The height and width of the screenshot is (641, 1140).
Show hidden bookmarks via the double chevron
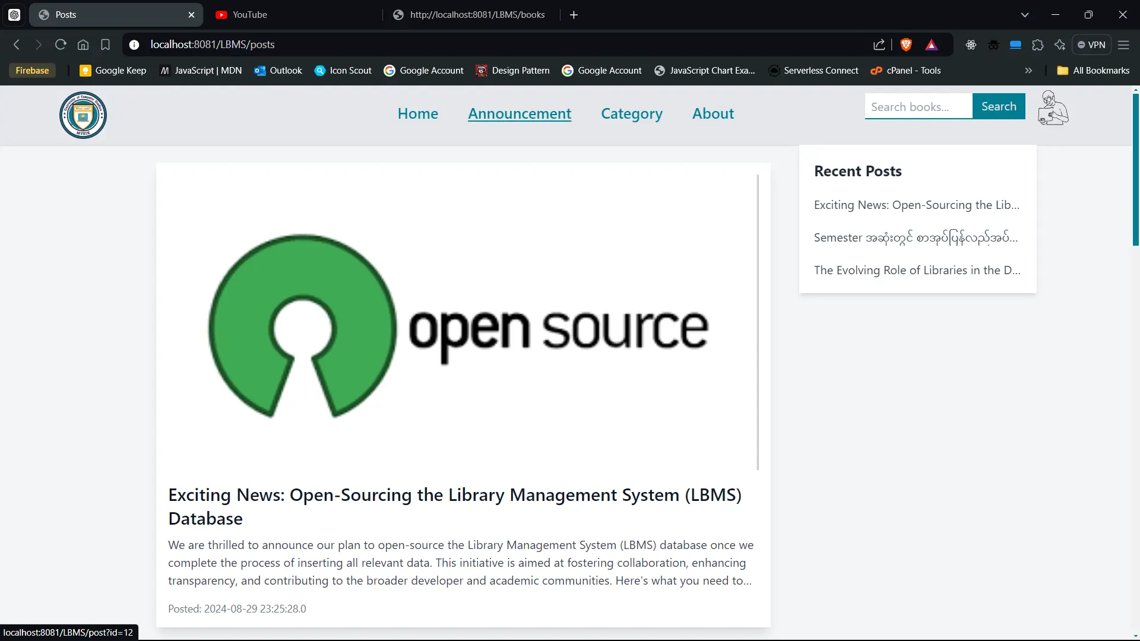coord(1028,71)
